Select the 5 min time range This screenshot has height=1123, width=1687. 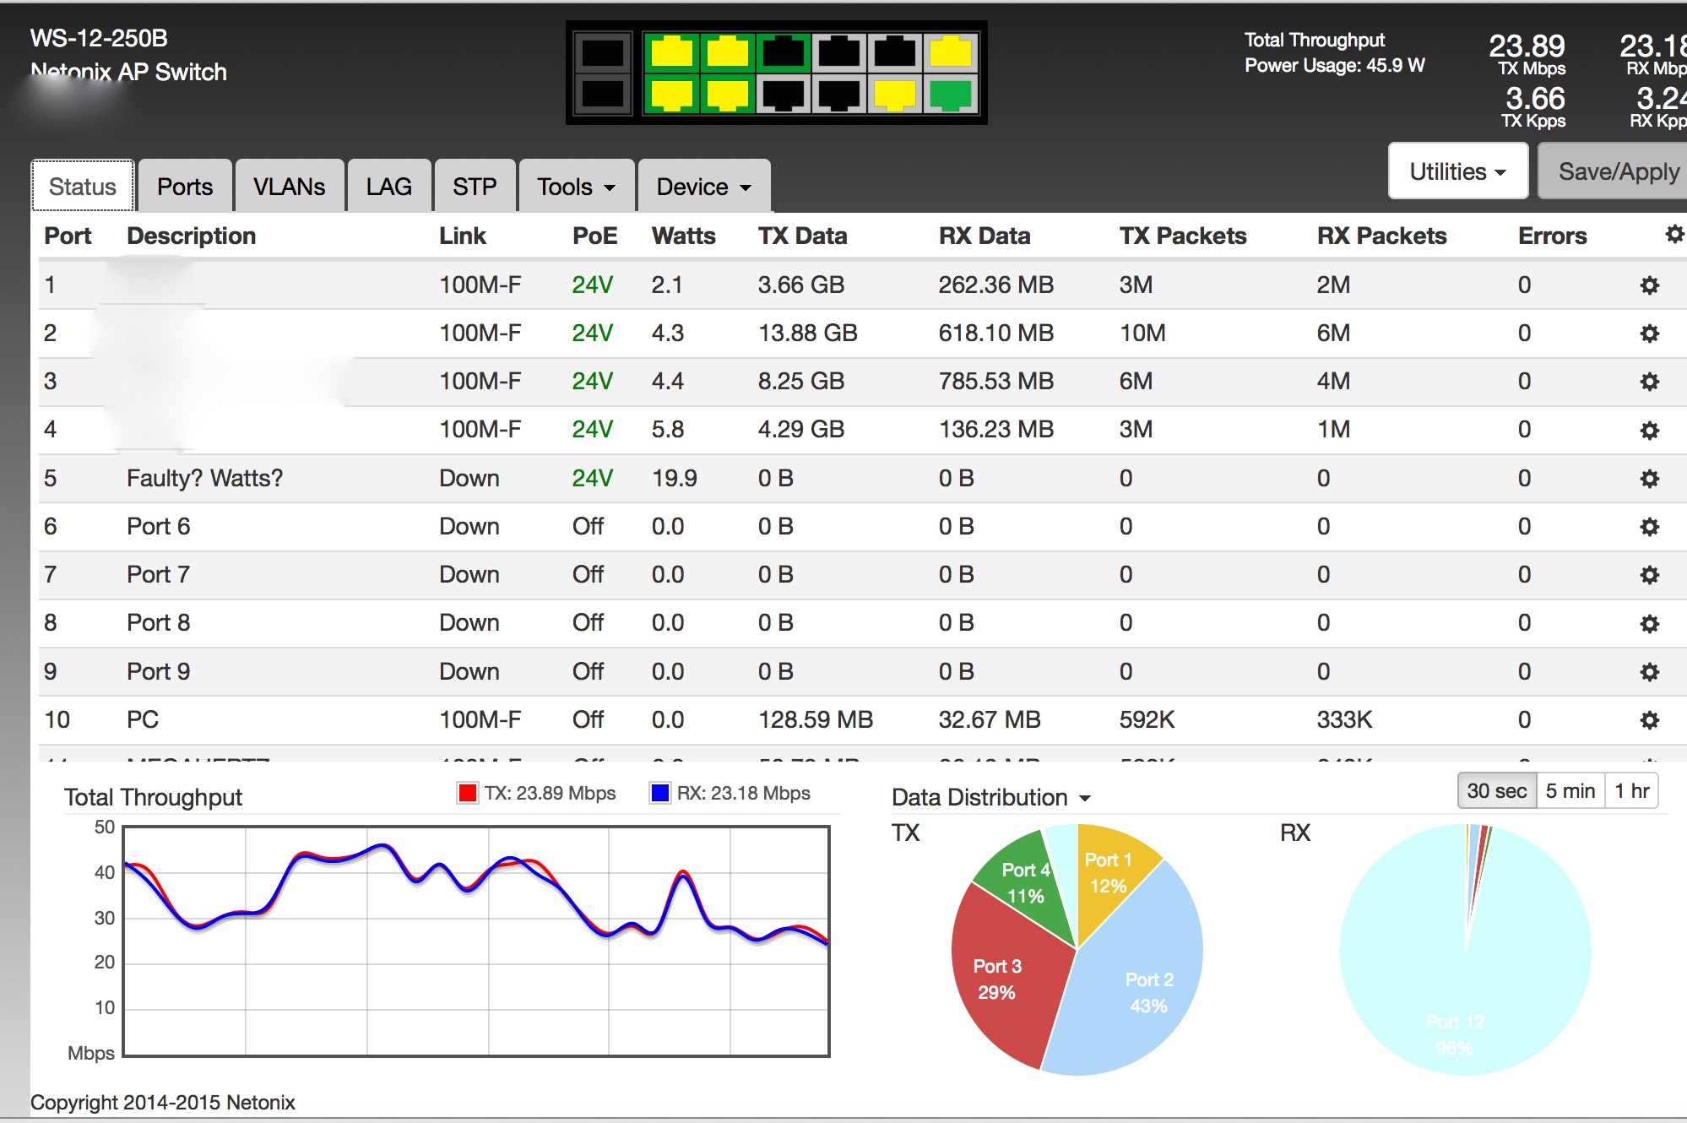(x=1570, y=791)
